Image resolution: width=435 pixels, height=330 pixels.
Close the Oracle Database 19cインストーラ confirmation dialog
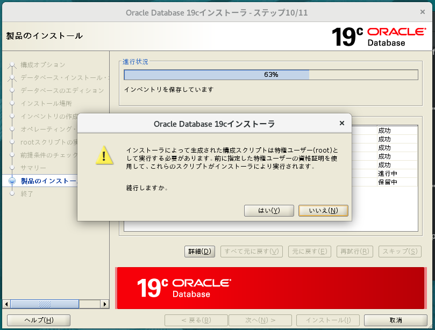[x=342, y=123]
